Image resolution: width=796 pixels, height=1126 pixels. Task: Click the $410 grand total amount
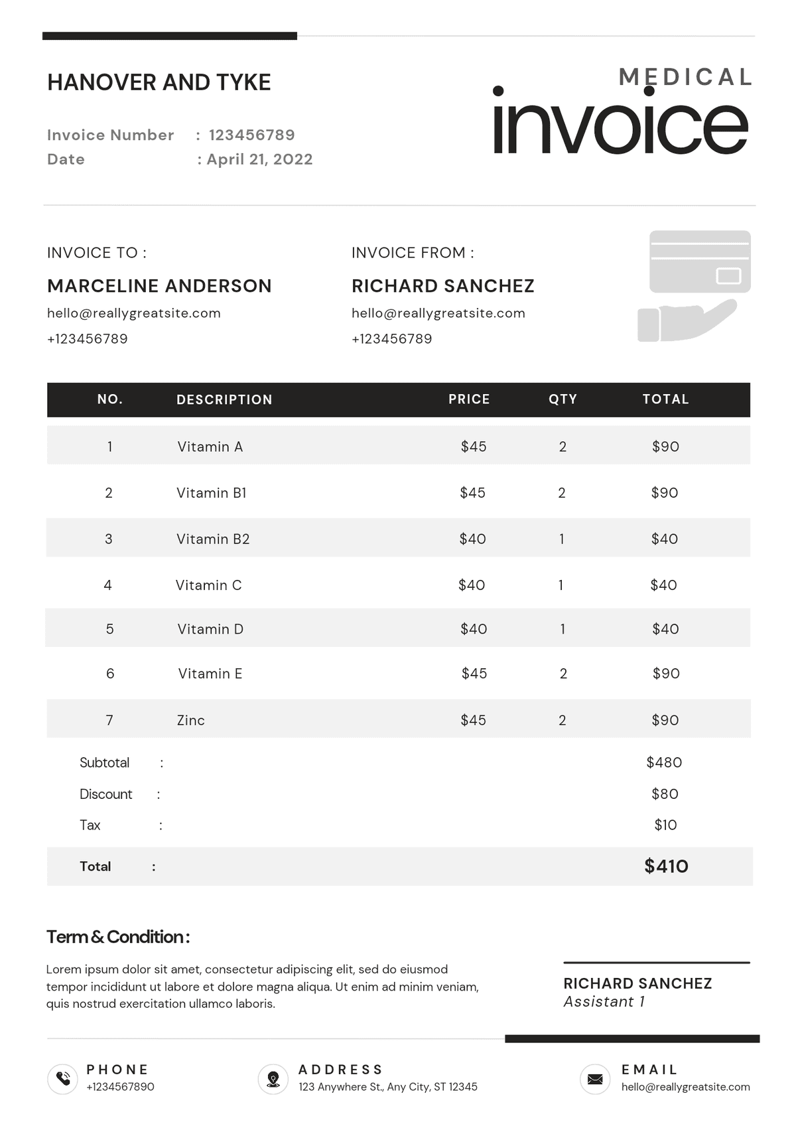click(666, 866)
